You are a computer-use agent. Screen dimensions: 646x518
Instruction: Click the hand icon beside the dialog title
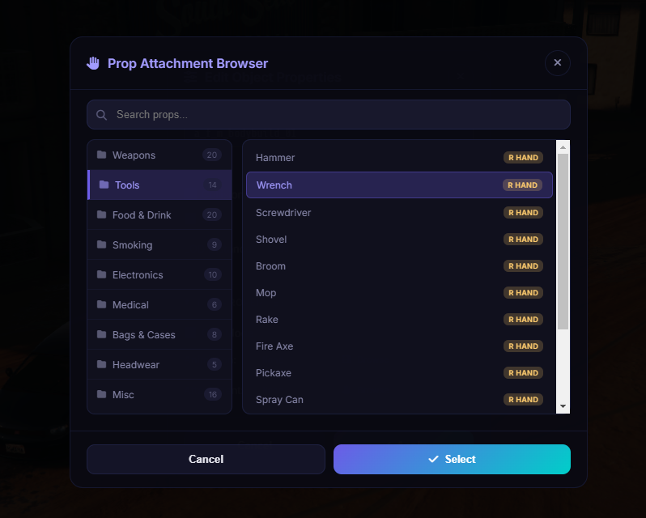click(x=94, y=63)
